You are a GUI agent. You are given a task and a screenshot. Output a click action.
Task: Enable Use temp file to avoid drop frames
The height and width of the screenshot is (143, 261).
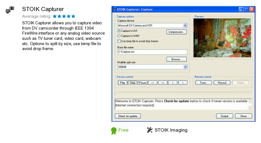point(119,41)
